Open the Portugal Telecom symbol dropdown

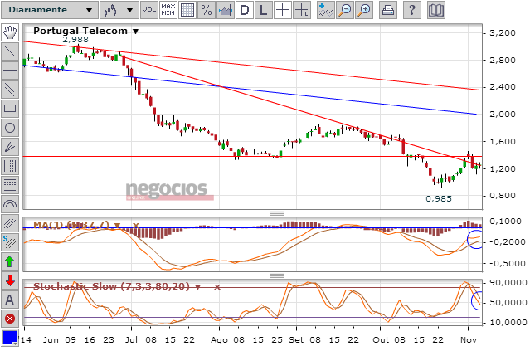[135, 32]
